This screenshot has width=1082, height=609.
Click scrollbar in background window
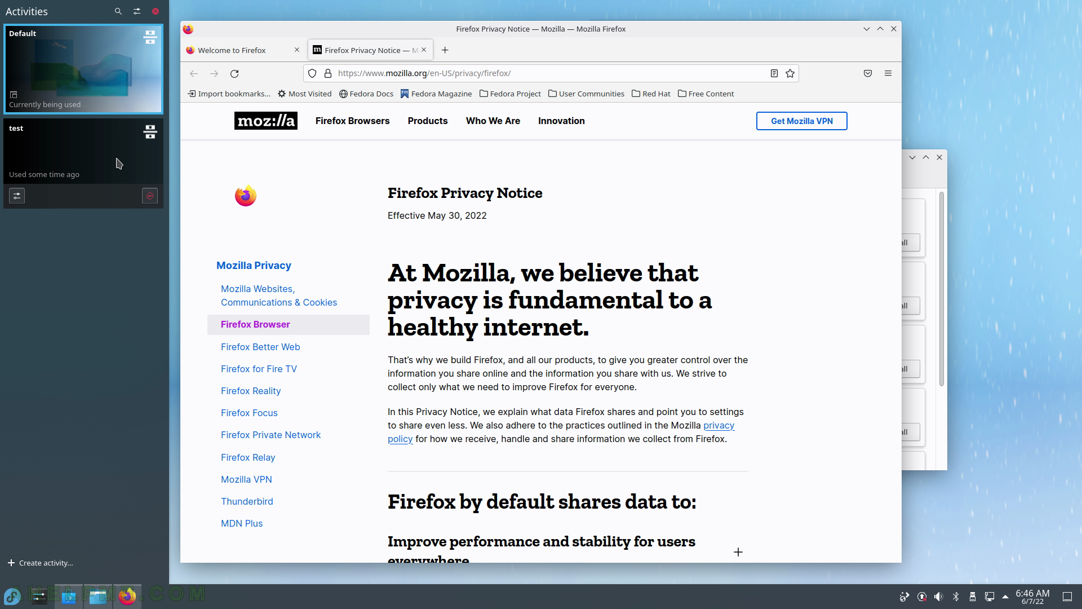pyautogui.click(x=941, y=289)
